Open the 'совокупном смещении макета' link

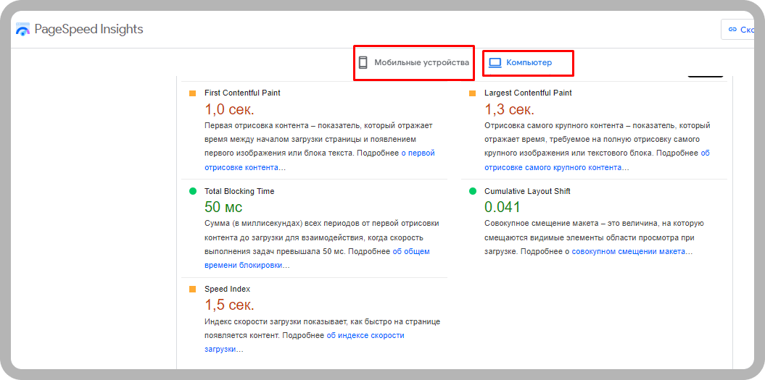click(x=629, y=252)
